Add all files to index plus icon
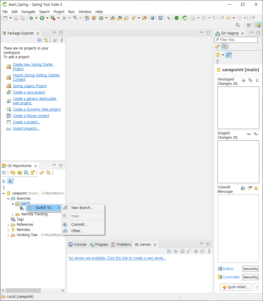The width and height of the screenshot is (263, 301). coord(250,80)
